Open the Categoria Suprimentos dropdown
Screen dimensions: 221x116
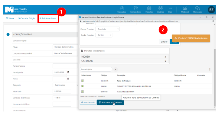point(65,85)
